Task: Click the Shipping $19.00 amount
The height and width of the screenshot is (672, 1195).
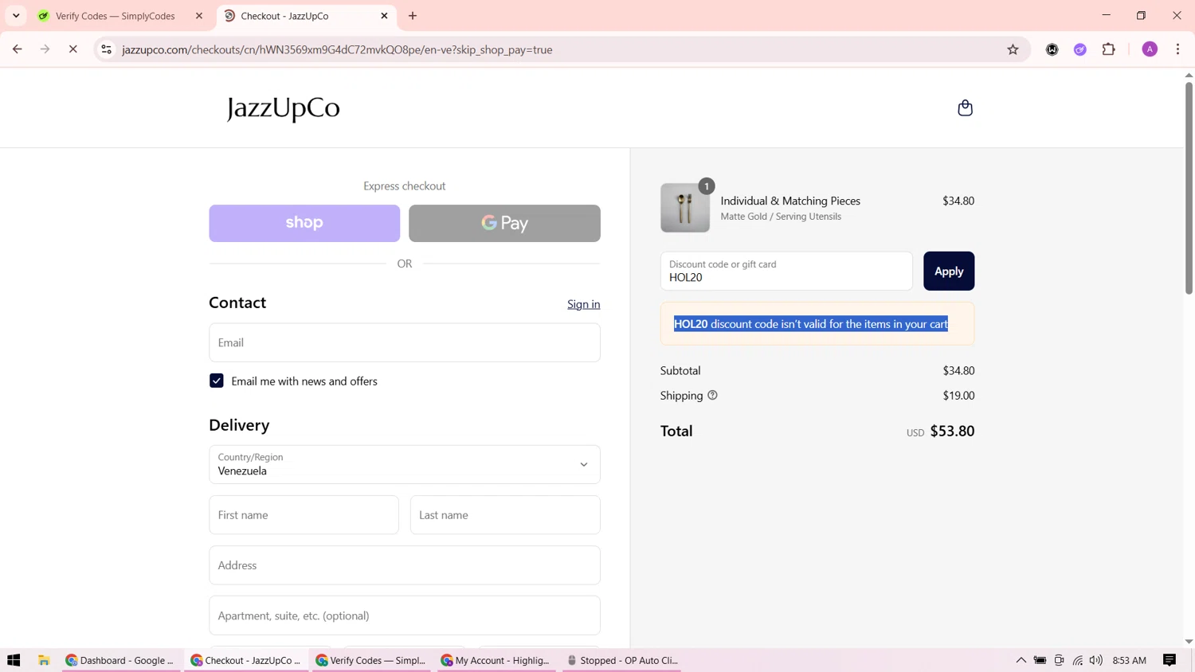Action: point(958,395)
